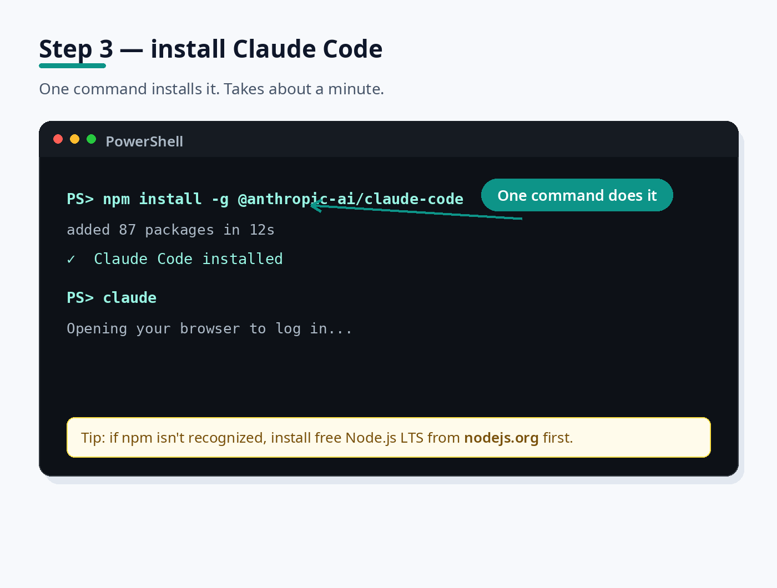Click the "One command does it" callout badge
This screenshot has width=777, height=588.
tap(577, 195)
